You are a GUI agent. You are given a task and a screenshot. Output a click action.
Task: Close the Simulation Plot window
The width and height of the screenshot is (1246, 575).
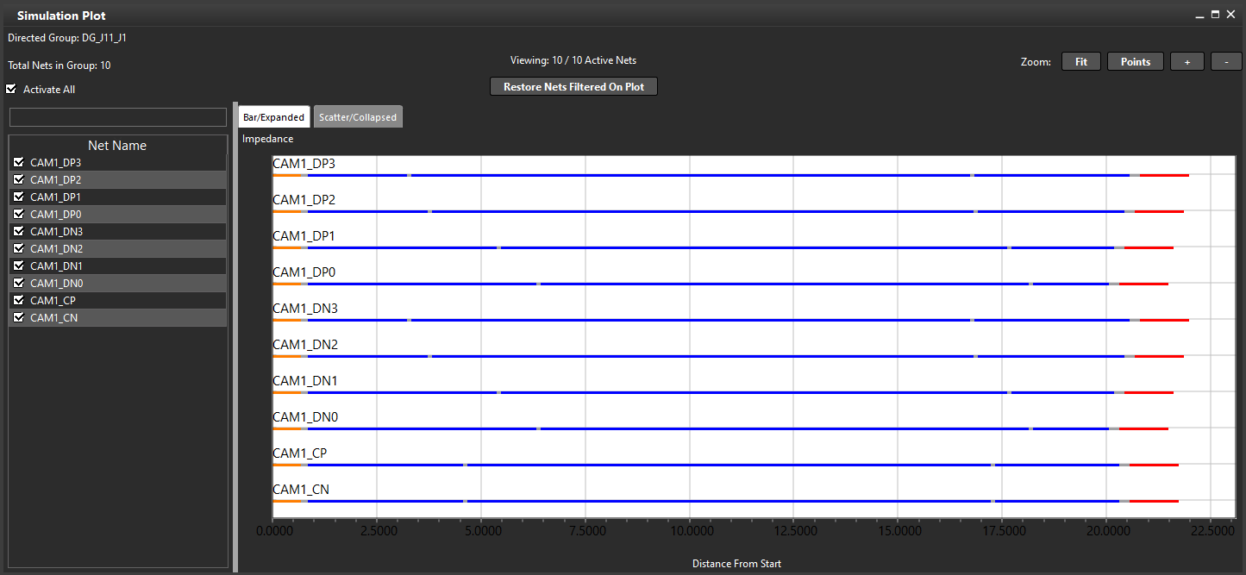[x=1231, y=15]
